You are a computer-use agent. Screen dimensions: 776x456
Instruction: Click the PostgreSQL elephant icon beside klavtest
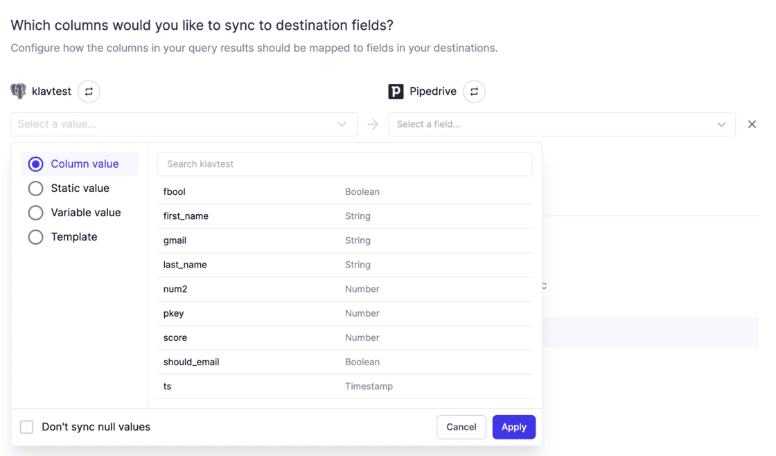coord(18,91)
